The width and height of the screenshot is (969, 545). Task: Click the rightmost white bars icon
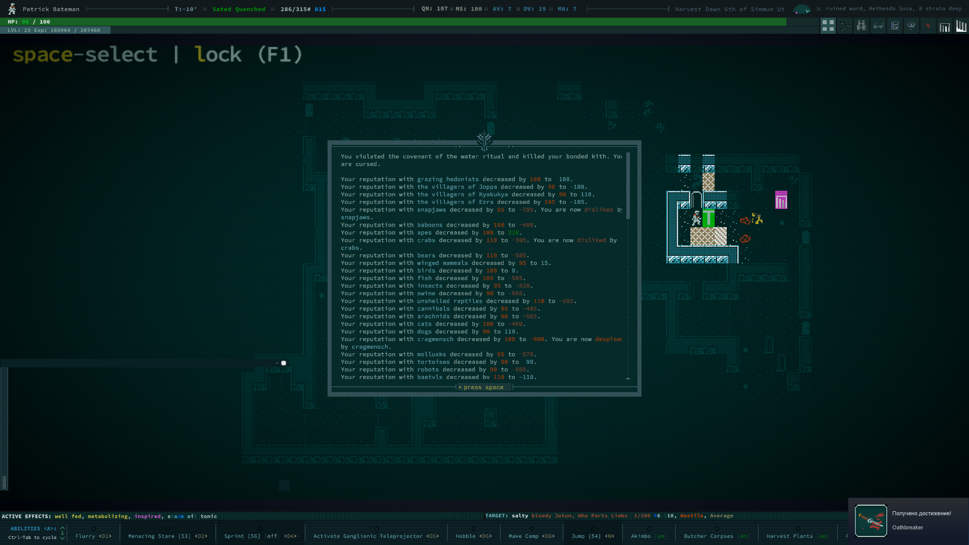click(x=961, y=26)
